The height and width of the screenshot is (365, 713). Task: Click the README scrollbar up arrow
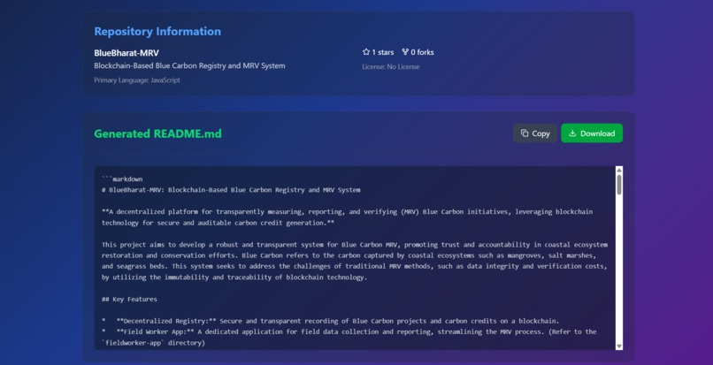[619, 170]
